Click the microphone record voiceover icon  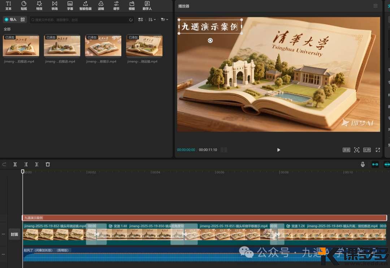tap(363, 164)
